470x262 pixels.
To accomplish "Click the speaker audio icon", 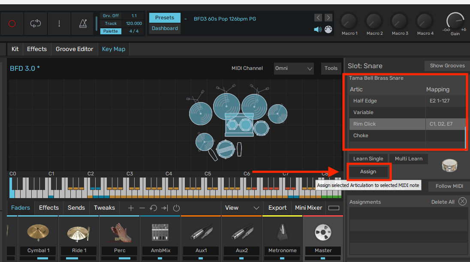I will 318,30.
